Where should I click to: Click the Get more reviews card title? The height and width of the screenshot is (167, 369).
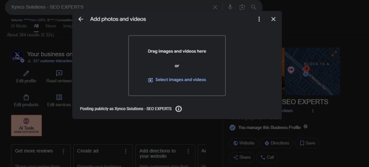coord(34,151)
